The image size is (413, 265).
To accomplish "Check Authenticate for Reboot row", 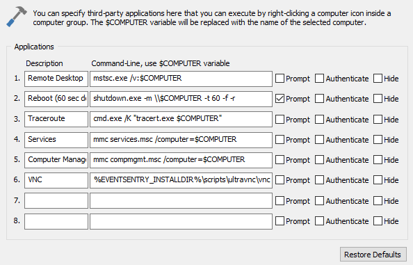I will 320,99.
